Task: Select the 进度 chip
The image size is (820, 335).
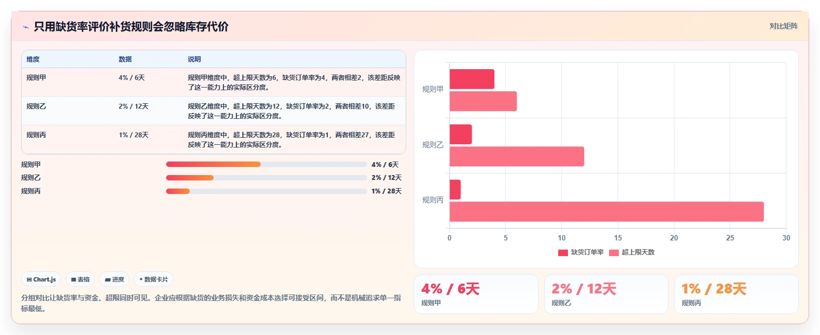Action: [x=114, y=279]
